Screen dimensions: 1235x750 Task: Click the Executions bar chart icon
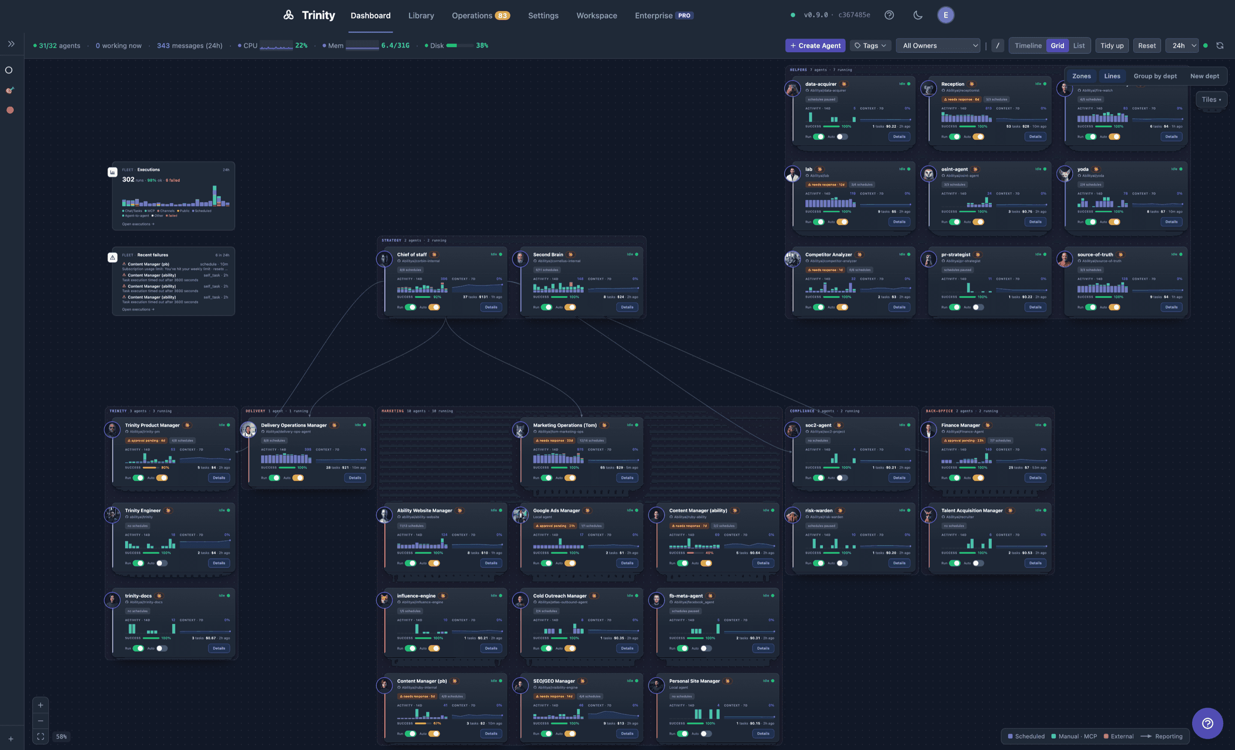[112, 172]
